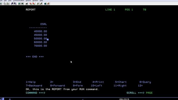Click the Stop macro toolbar icon
Image resolution: width=178 pixels, height=100 pixels.
[x=34, y=4]
